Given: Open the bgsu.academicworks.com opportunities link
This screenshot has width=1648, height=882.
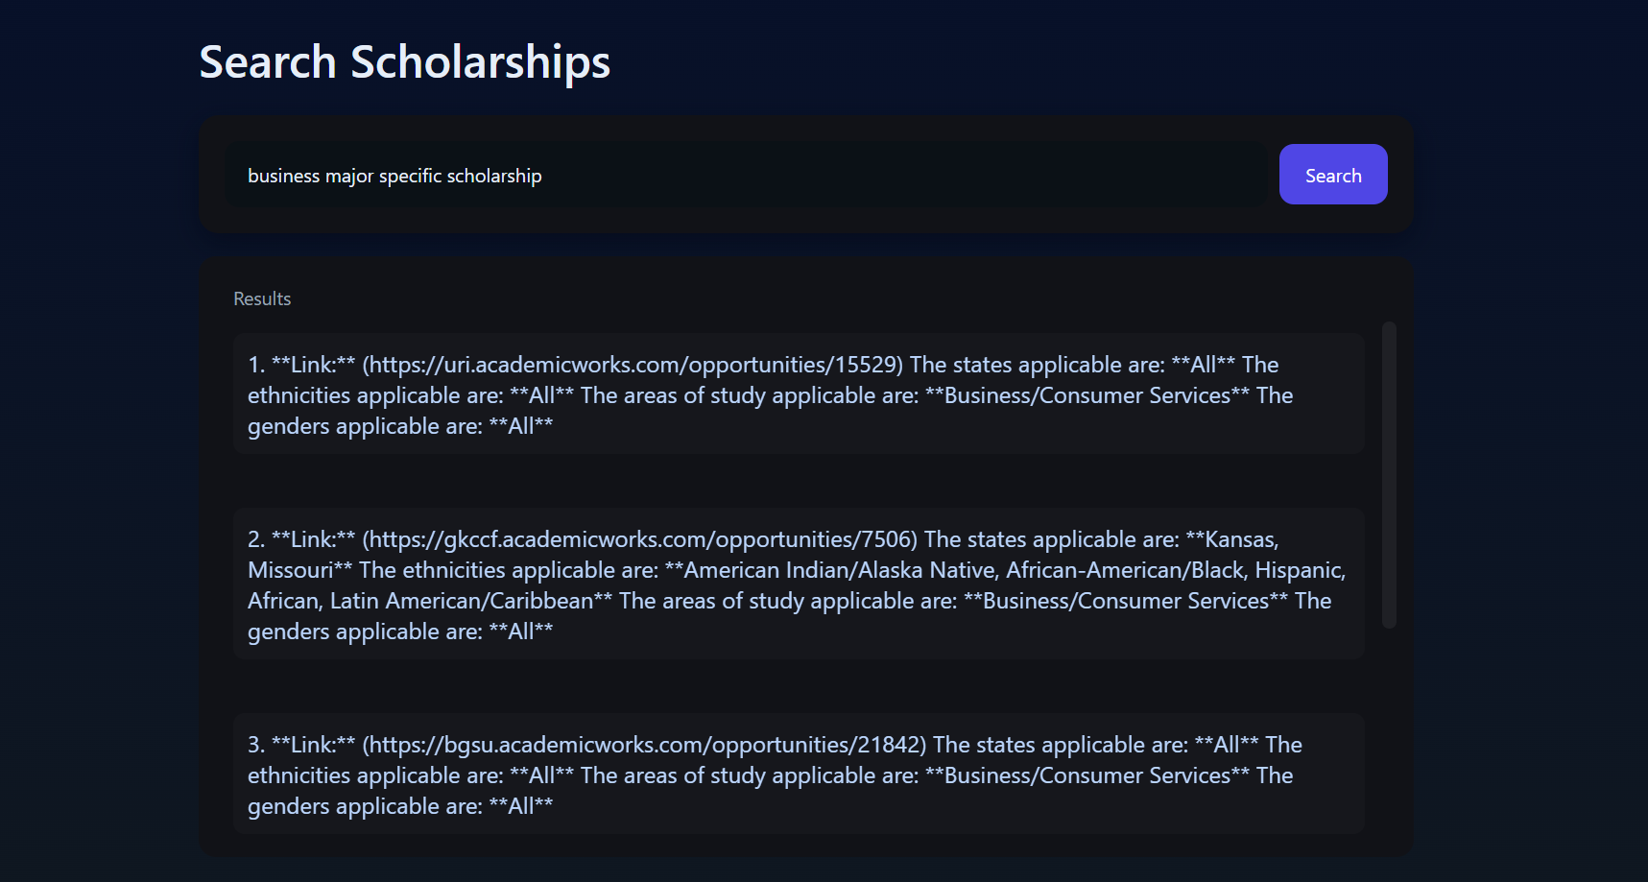Looking at the screenshot, I should (x=647, y=745).
